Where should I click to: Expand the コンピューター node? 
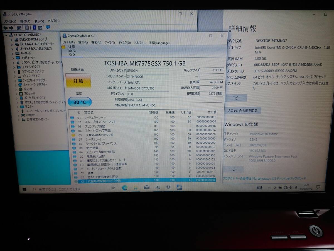coord(13,58)
